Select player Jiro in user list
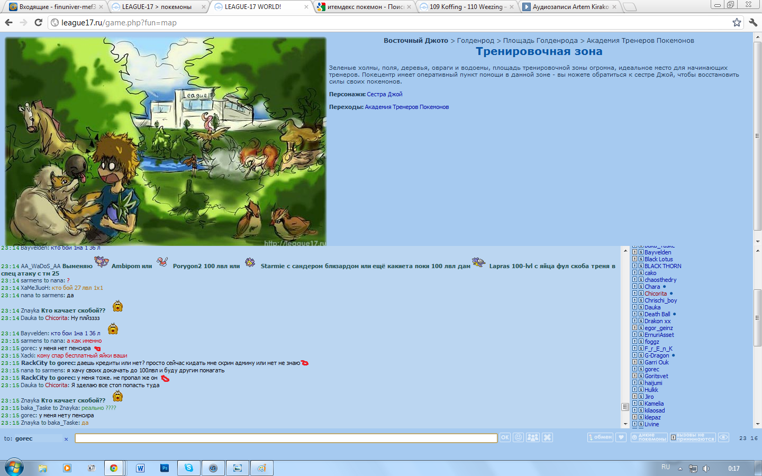 tap(649, 397)
